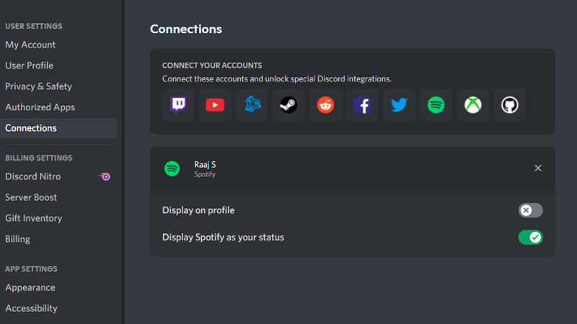Connect a Steam account
Screen dimensions: 577x324
(x=288, y=104)
